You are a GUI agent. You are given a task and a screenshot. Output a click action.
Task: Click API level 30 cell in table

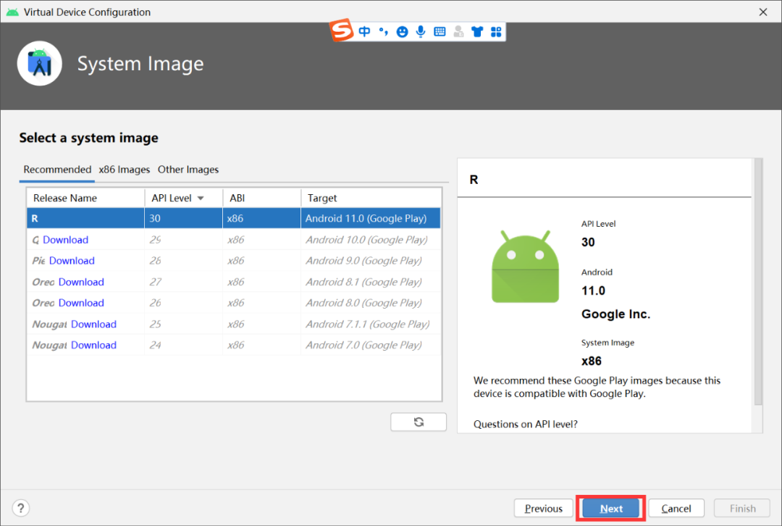[x=183, y=219]
